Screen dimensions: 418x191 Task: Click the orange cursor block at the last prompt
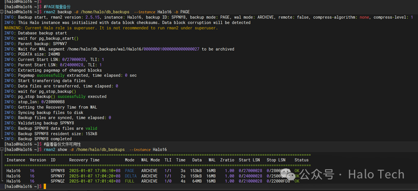pyautogui.click(x=45, y=187)
